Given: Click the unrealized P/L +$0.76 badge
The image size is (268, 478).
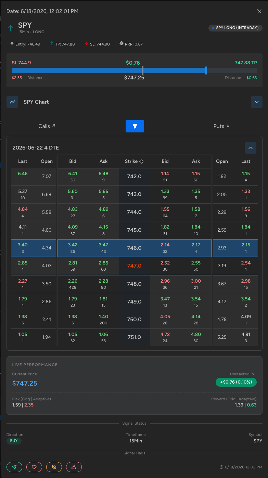Looking at the screenshot, I should (236, 382).
